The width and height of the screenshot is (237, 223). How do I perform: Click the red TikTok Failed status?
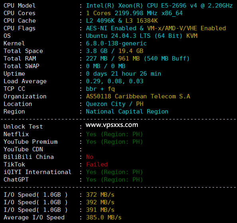click(97, 164)
